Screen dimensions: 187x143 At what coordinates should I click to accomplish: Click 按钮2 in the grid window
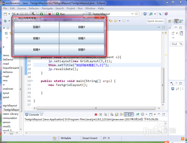pyautogui.click(x=36, y=38)
